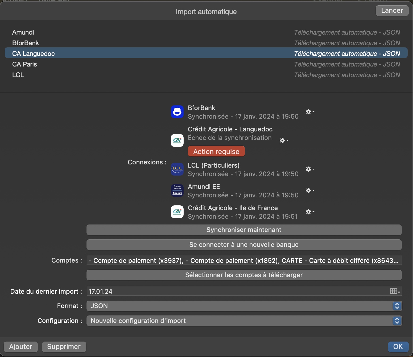413x357 pixels.
Task: Click Se connecter à une nouvelle banque
Action: tap(244, 245)
